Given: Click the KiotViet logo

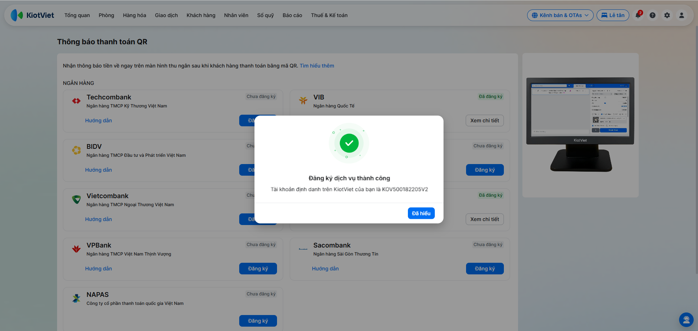Looking at the screenshot, I should (x=32, y=15).
